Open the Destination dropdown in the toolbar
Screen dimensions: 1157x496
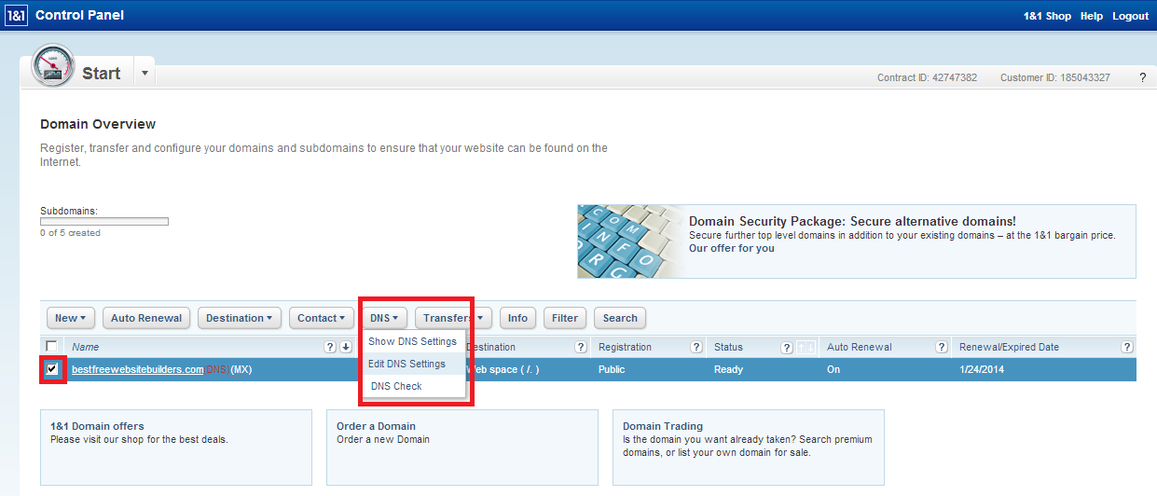(239, 318)
